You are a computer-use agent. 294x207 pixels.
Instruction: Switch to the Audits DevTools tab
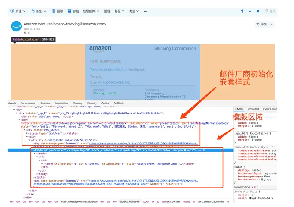105,103
